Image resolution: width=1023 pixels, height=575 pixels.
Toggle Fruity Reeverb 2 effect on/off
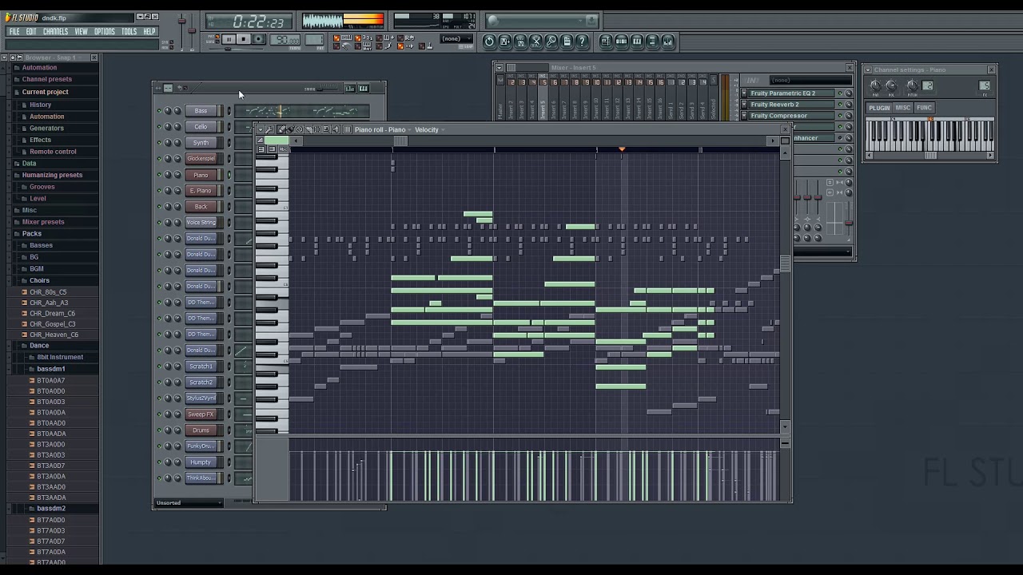pos(840,105)
